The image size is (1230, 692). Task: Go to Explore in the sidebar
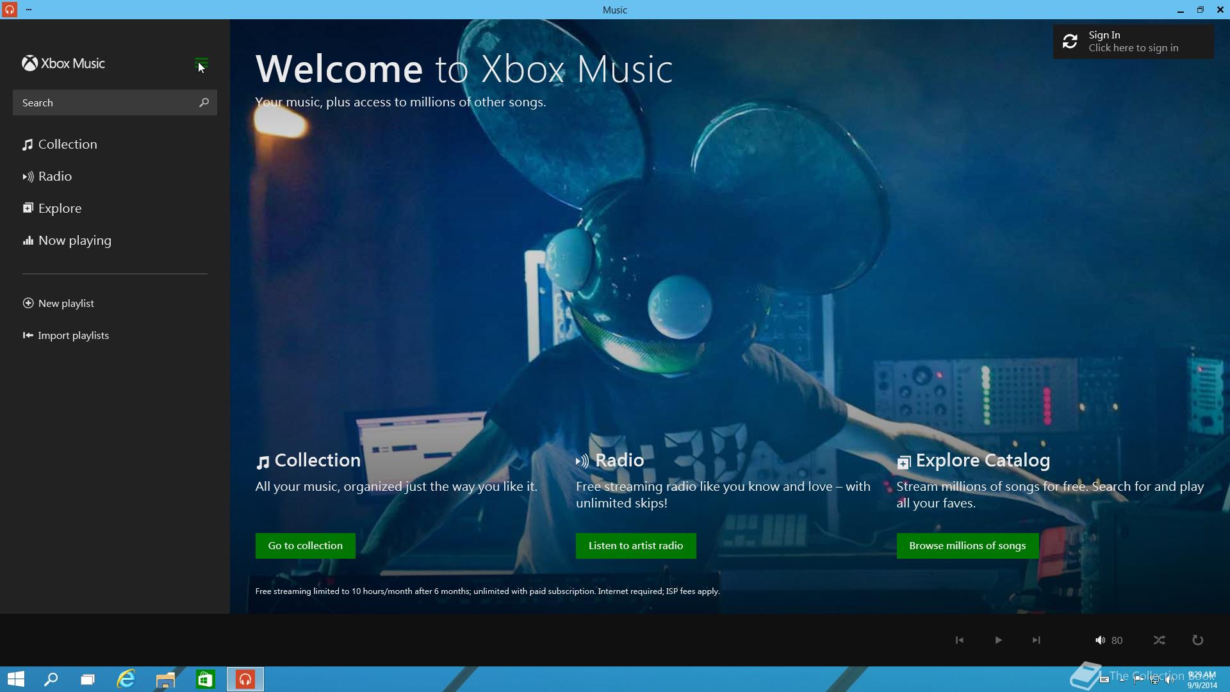(x=52, y=208)
